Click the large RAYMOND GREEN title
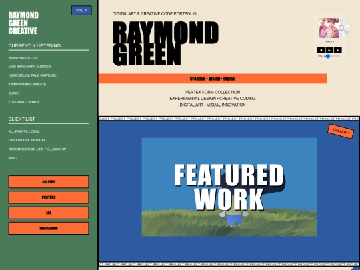The image size is (360, 270). [x=165, y=43]
